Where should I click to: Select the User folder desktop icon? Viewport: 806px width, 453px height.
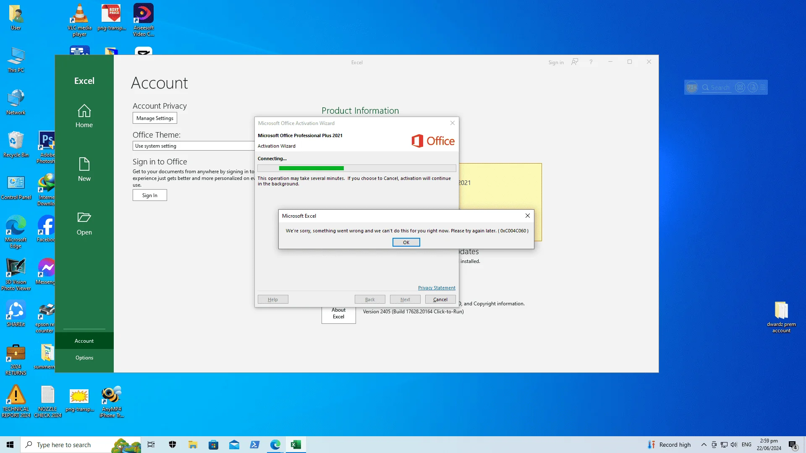(x=16, y=18)
